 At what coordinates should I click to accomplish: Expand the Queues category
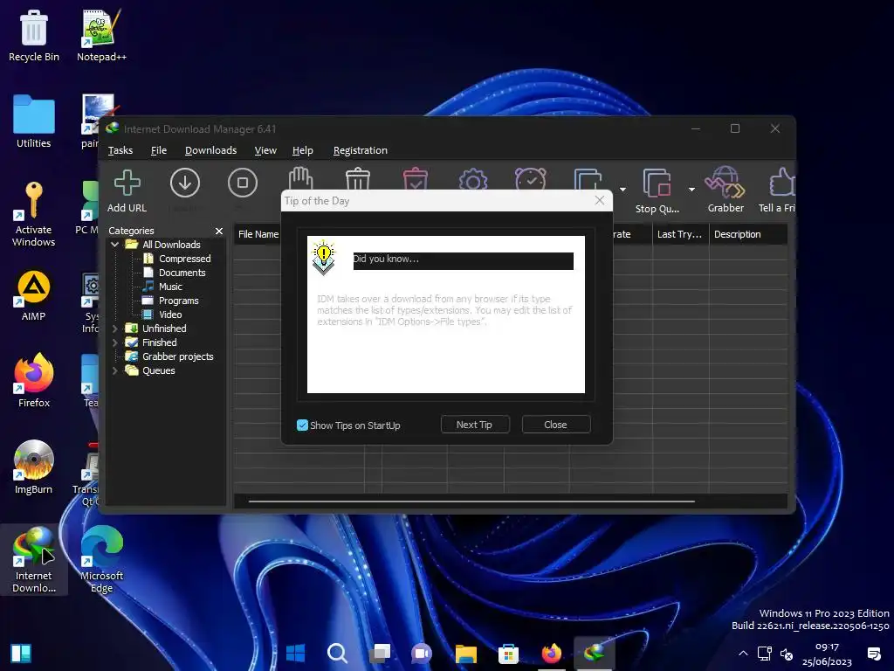[114, 370]
